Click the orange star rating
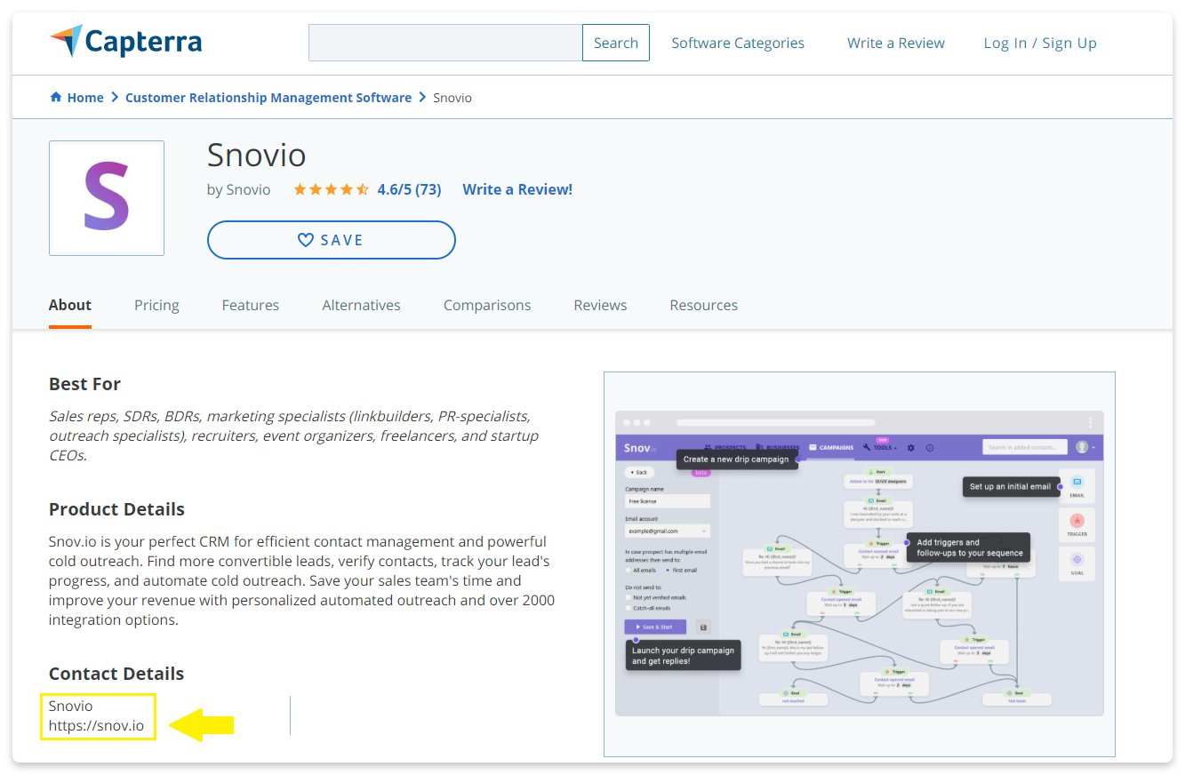The height and width of the screenshot is (775, 1185). 331,189
